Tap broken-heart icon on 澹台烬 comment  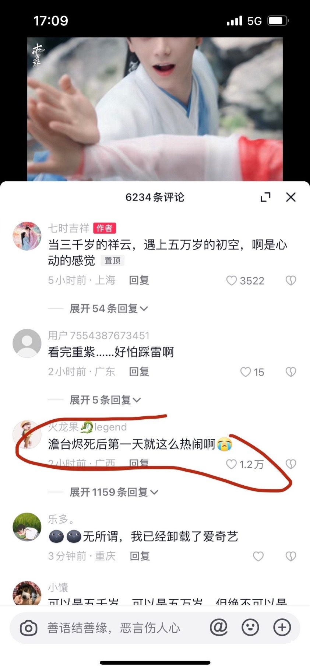291,464
